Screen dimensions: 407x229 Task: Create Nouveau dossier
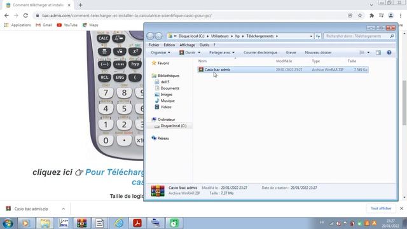point(318,52)
